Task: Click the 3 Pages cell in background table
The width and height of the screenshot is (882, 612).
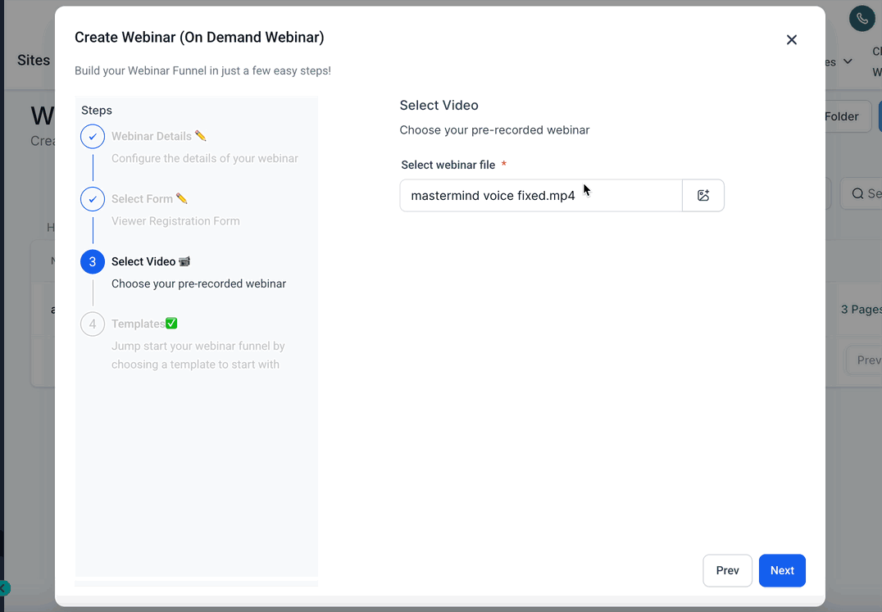Action: (861, 310)
